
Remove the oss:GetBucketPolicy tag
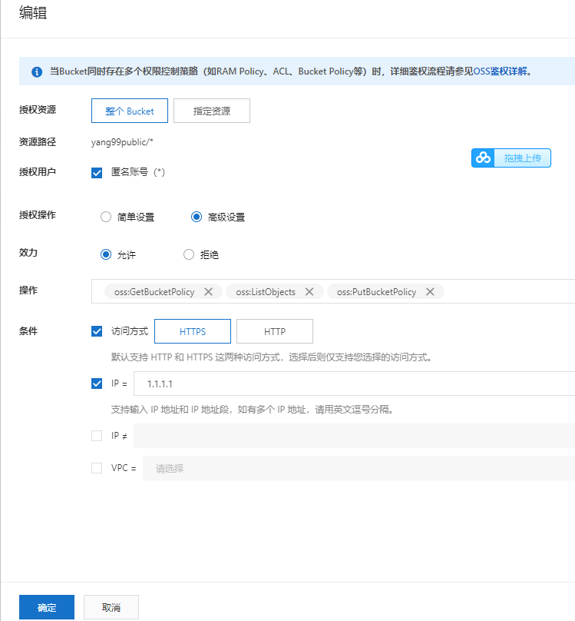click(x=208, y=292)
